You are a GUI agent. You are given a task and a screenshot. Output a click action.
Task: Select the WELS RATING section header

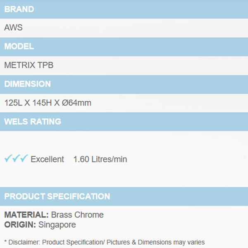tap(33, 122)
